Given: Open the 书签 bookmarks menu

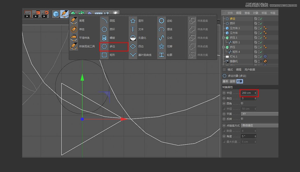Looking at the screenshot, I should click(x=272, y=13).
